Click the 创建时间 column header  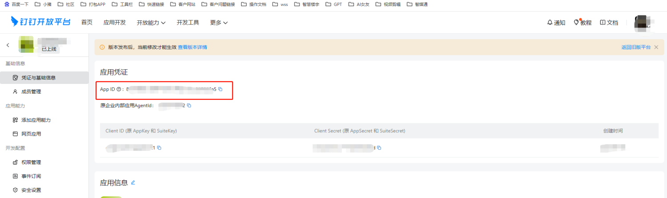click(x=613, y=131)
